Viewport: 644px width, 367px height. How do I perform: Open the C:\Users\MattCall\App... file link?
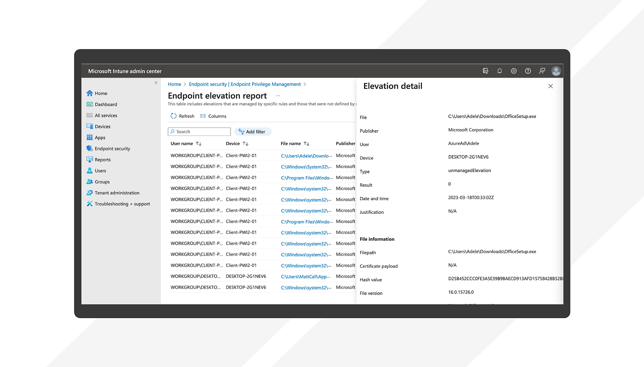tap(306, 276)
